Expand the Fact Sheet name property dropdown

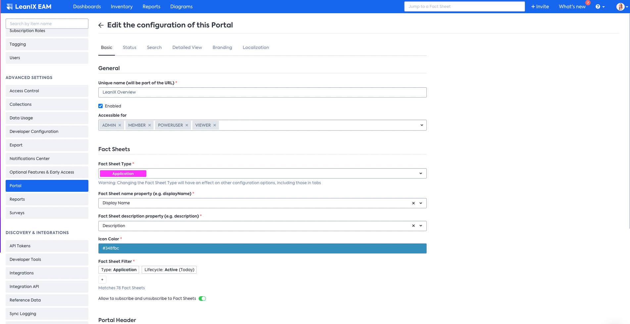click(x=421, y=203)
